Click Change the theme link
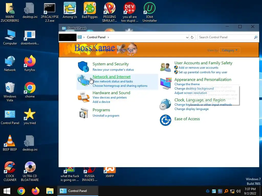Screen dimensions: 262x196 187,84
